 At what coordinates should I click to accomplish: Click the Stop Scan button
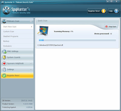tap(111, 27)
